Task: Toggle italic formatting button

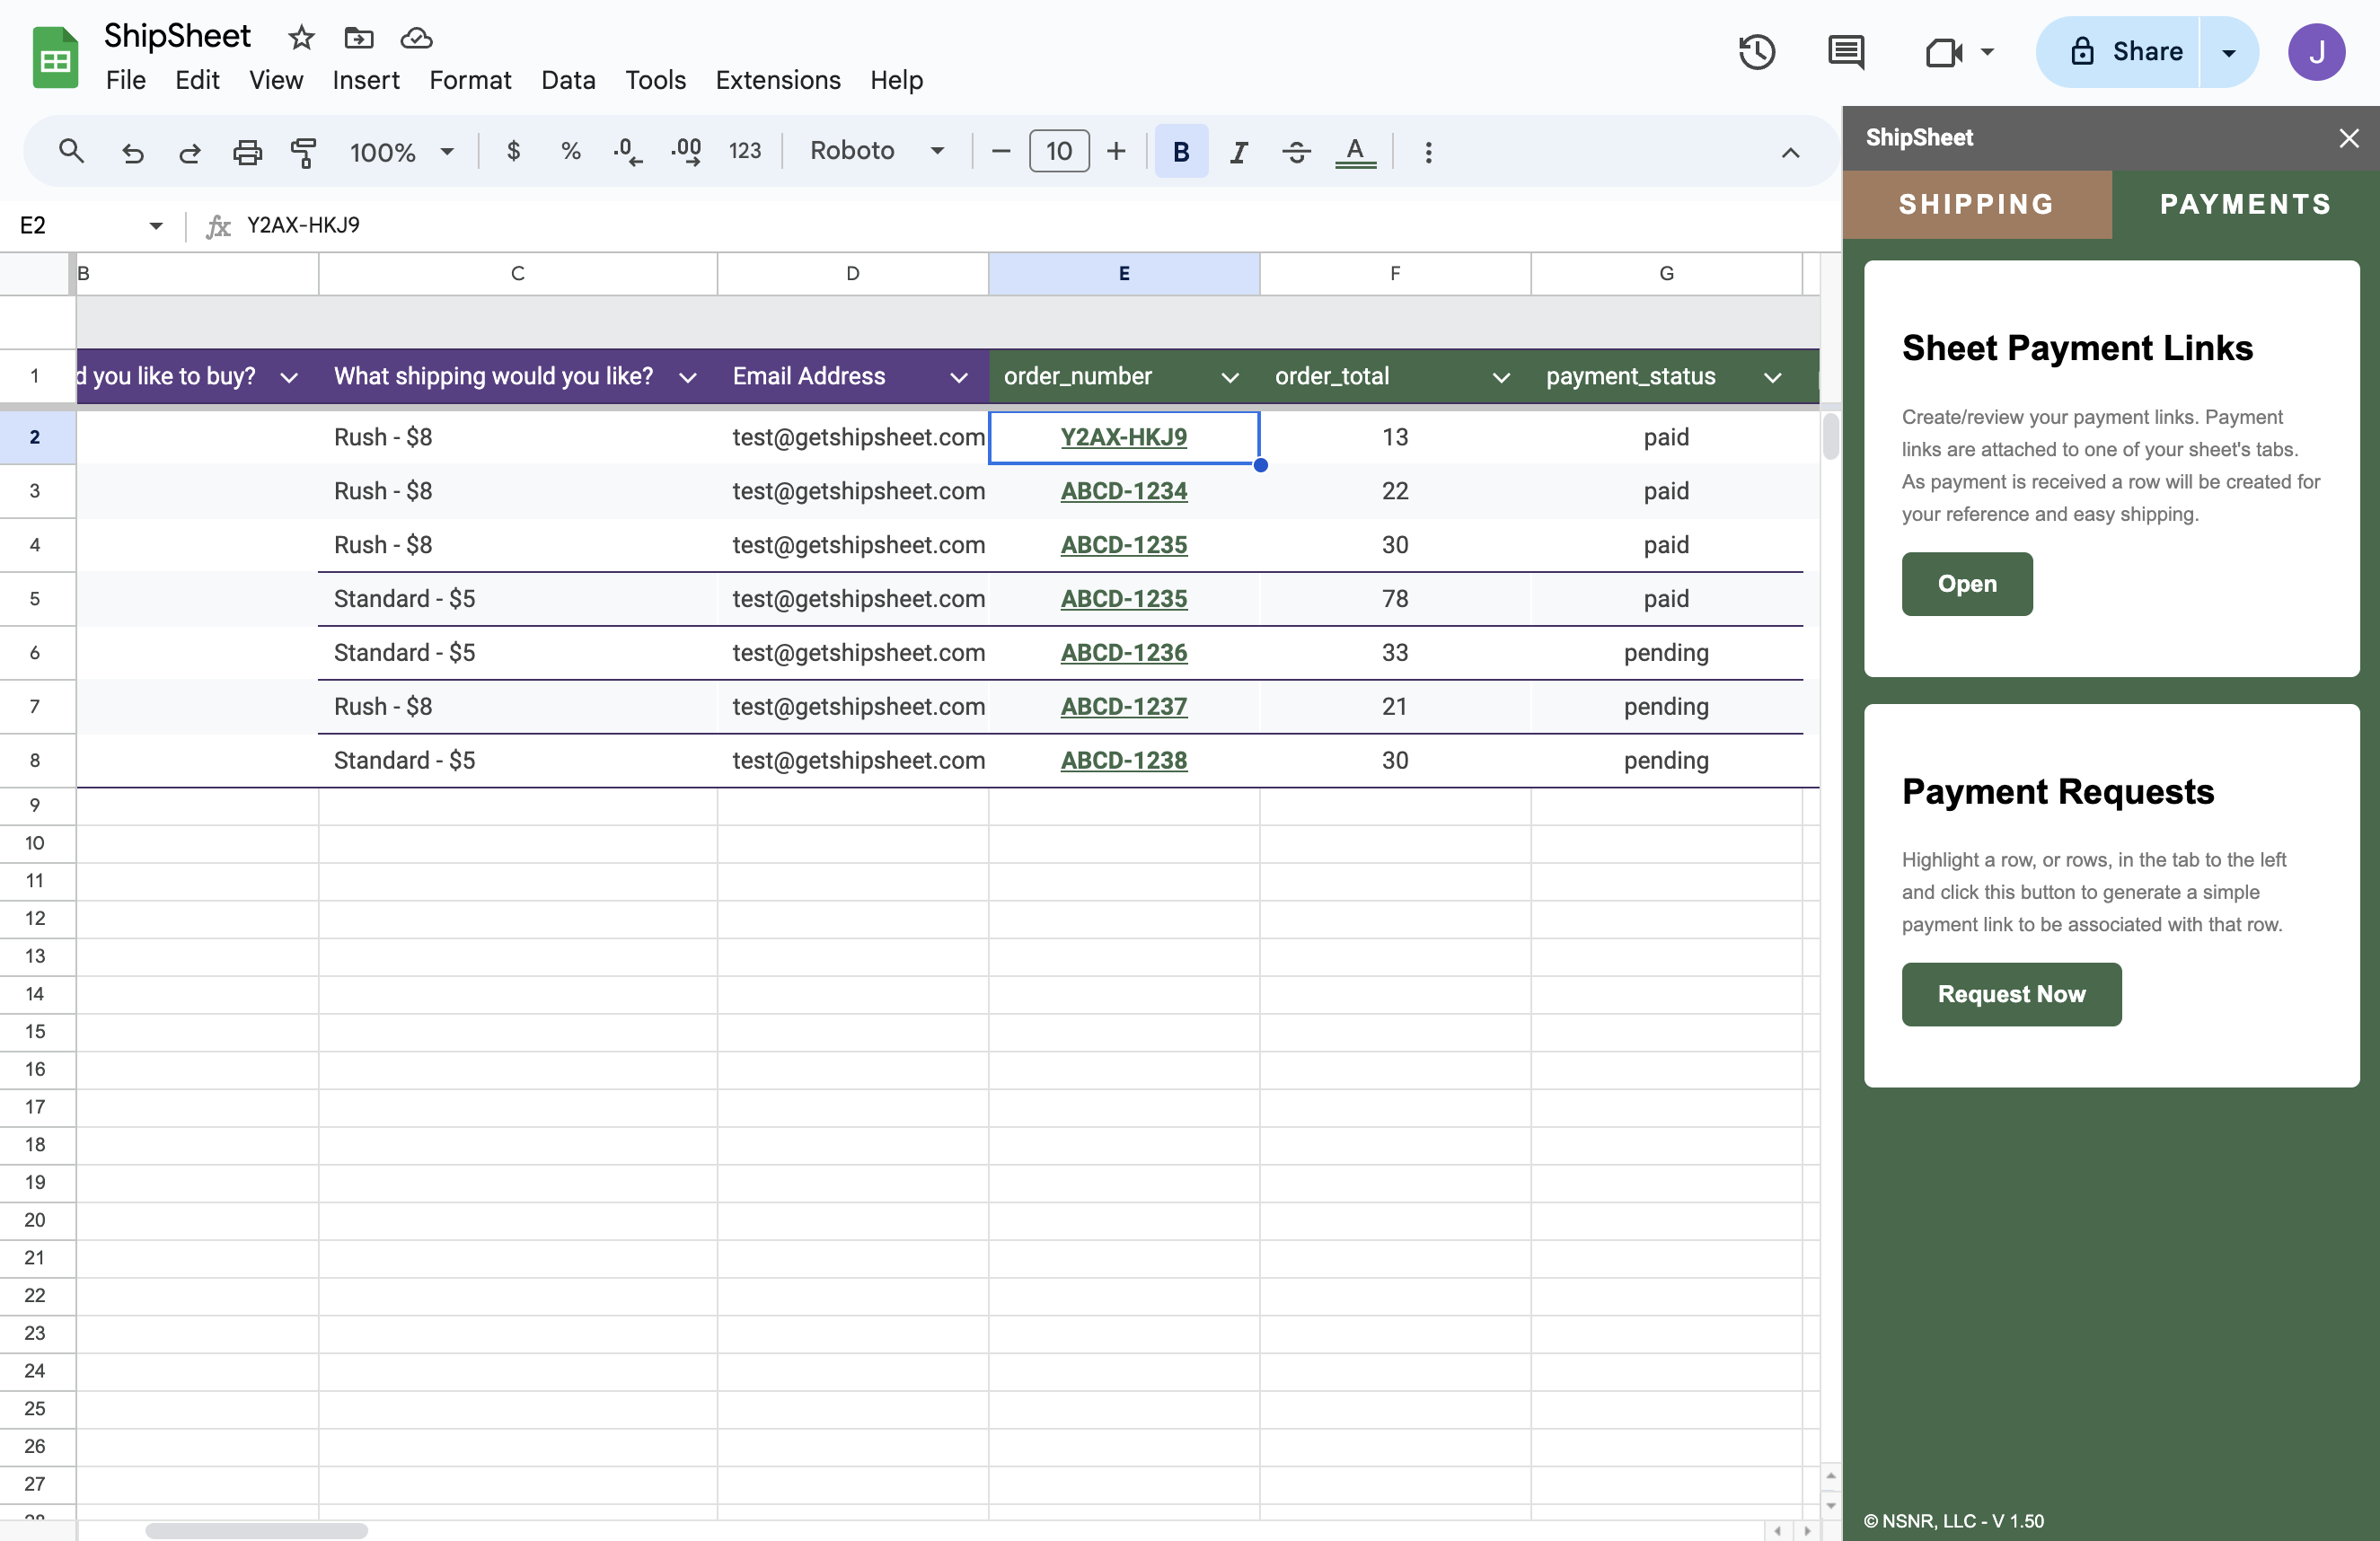Action: pos(1238,152)
